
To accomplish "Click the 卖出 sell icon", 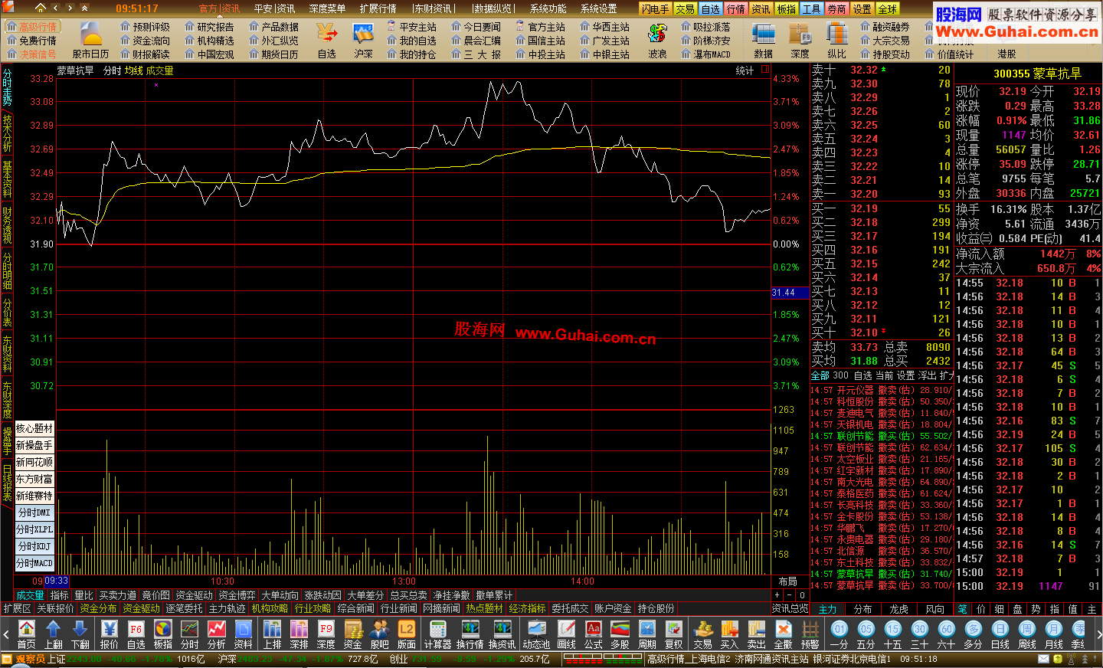I will point(757,634).
